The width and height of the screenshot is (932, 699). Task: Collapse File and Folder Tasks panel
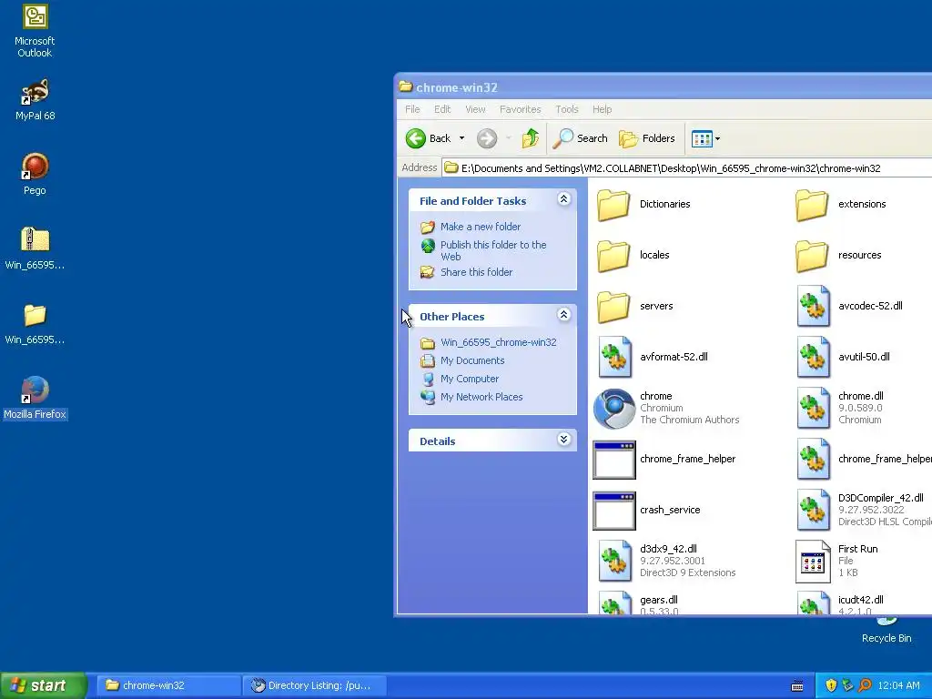coord(563,199)
